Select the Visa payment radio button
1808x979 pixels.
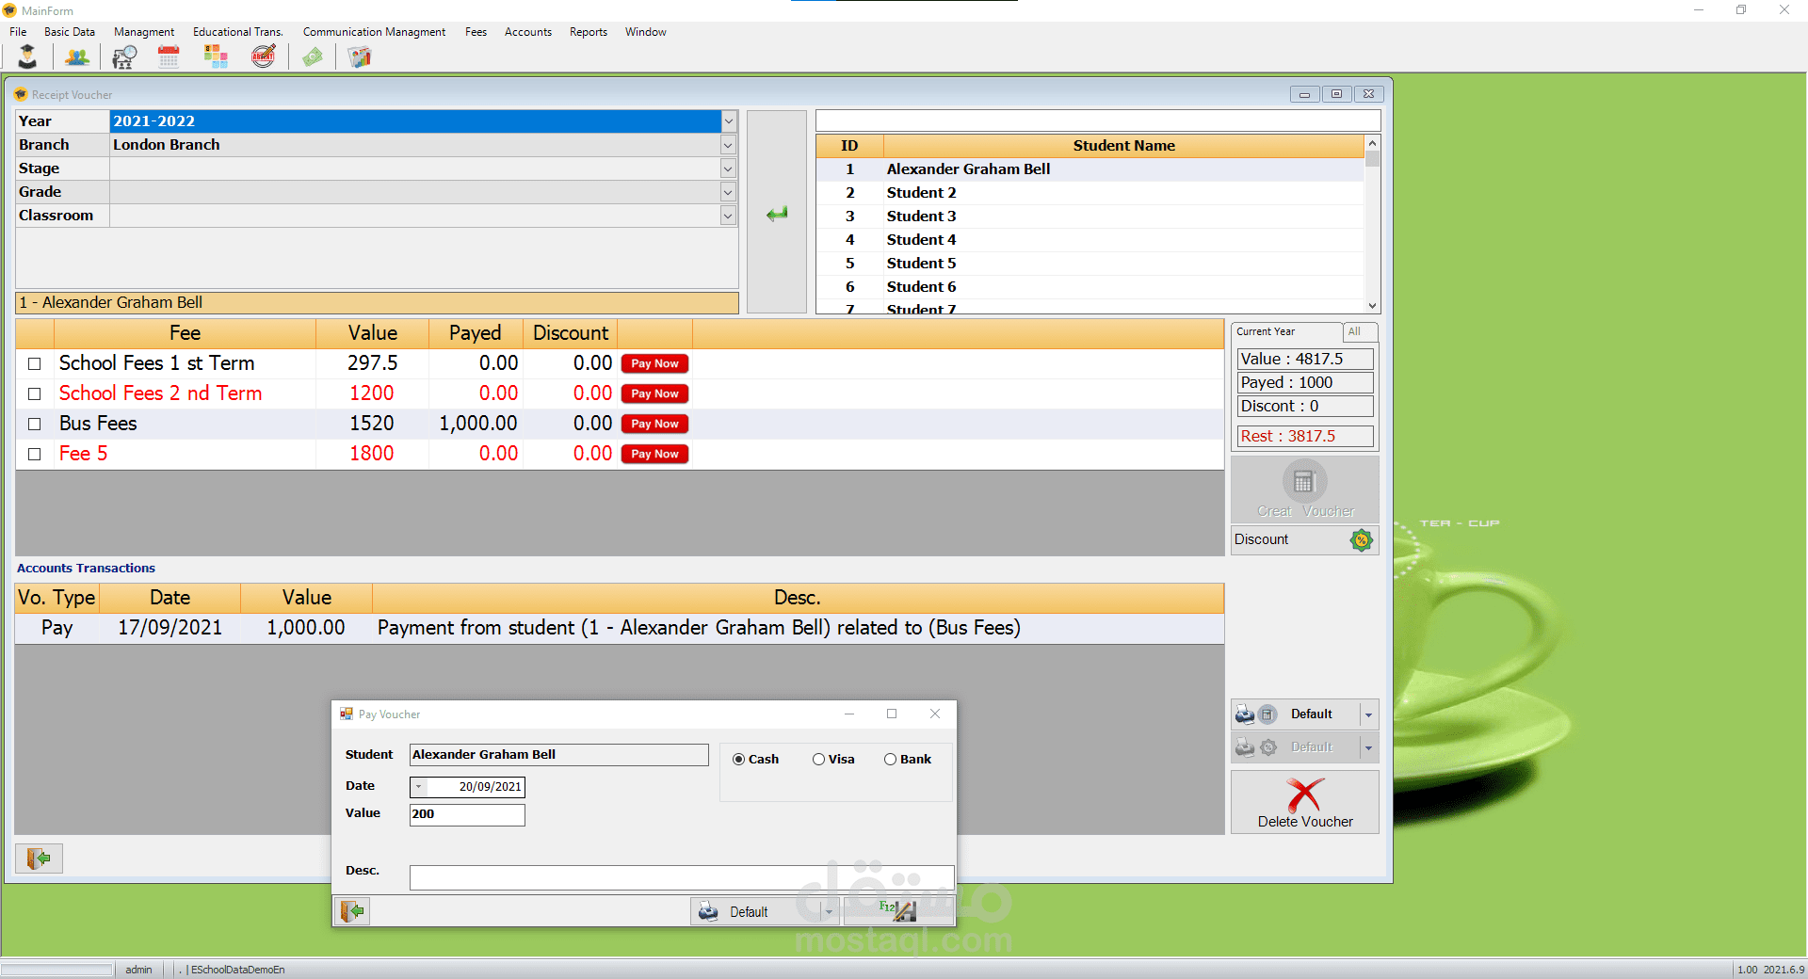click(x=818, y=759)
